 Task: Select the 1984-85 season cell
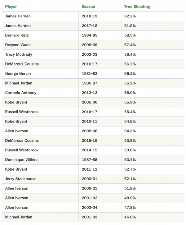89,35
